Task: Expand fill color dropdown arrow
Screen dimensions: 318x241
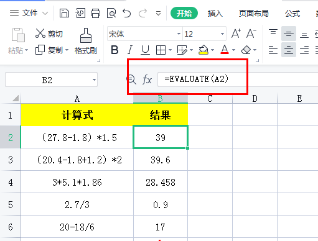Action: tap(212, 50)
